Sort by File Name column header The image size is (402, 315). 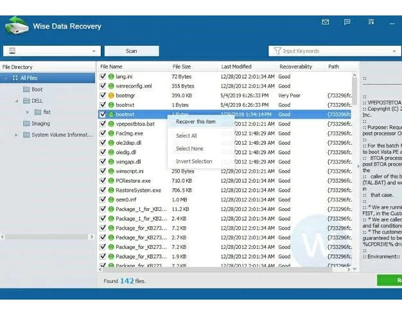tap(132, 67)
